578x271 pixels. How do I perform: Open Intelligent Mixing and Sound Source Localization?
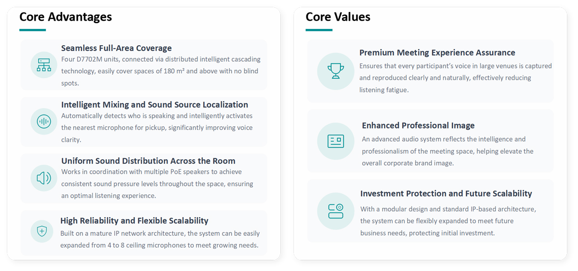coord(155,104)
